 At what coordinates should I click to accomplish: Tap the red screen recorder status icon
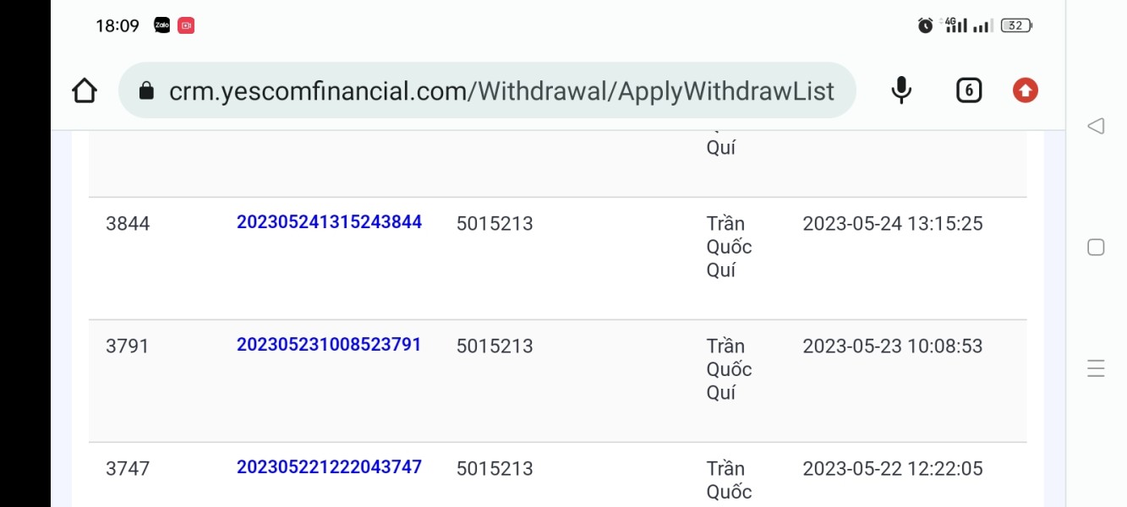click(x=186, y=26)
